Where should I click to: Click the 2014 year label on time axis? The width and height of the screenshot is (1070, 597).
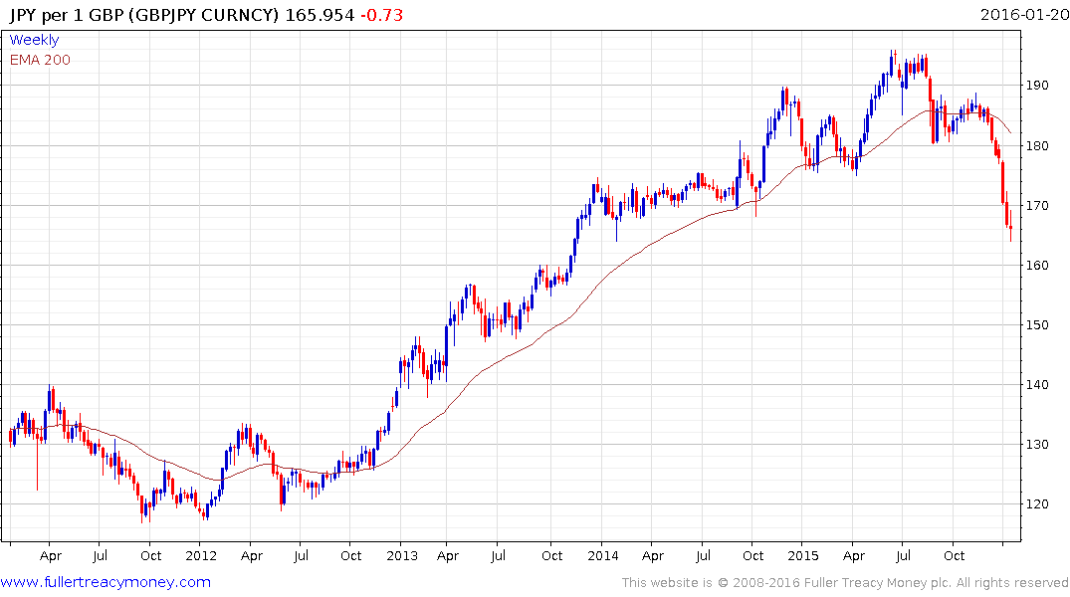click(602, 555)
